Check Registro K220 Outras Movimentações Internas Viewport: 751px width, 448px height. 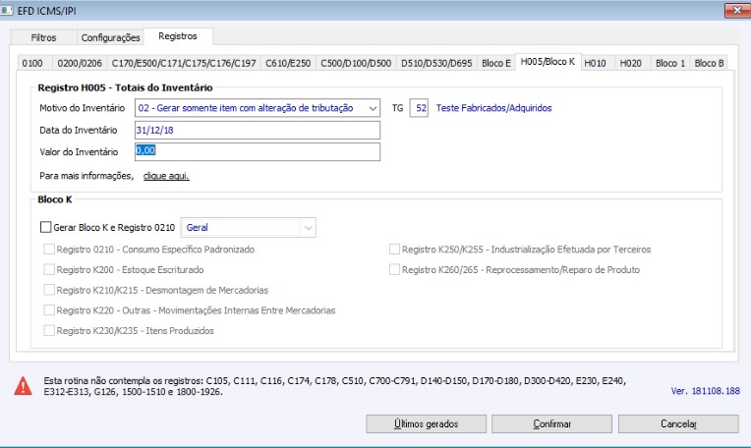[49, 310]
